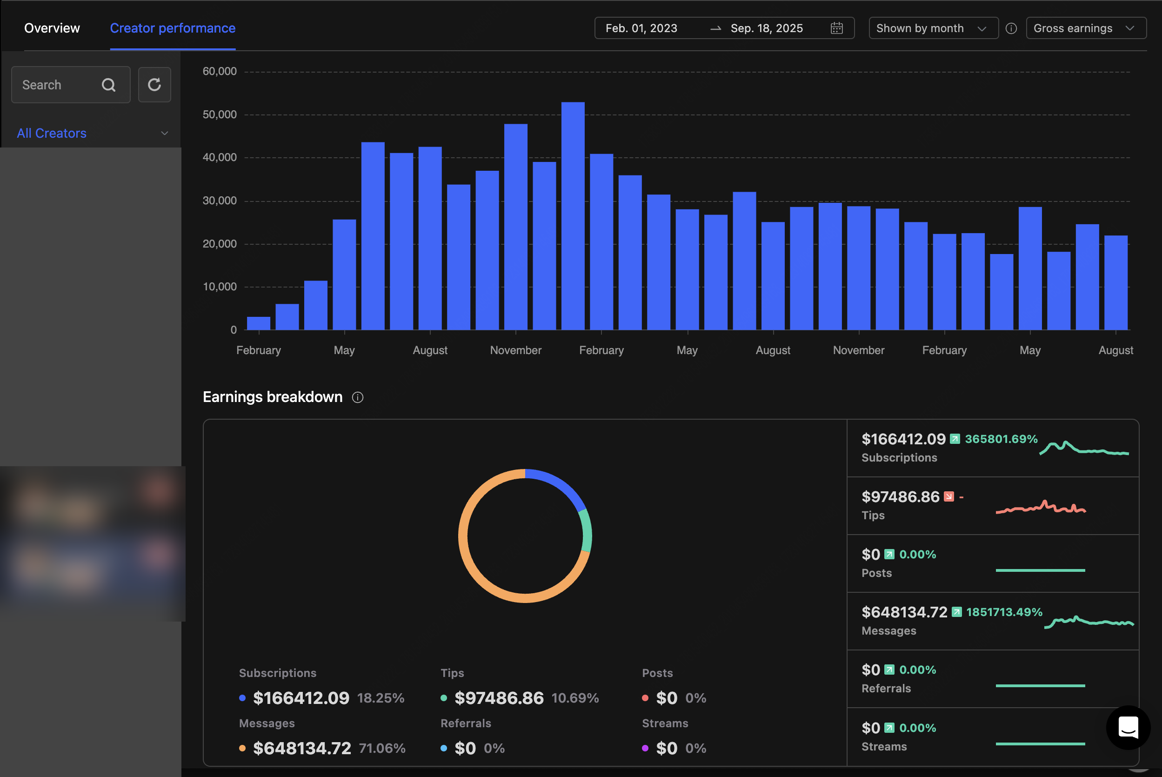This screenshot has width=1162, height=777.
Task: Click the All Creators link
Action: tap(52, 133)
